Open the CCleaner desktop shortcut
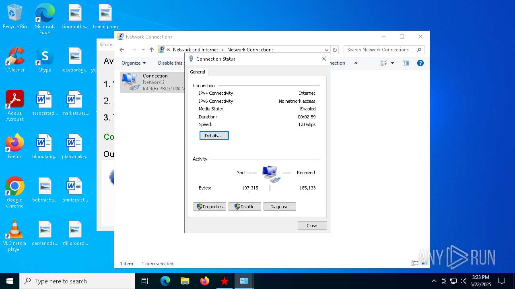Viewport: 515px width, 289px height. (15, 60)
